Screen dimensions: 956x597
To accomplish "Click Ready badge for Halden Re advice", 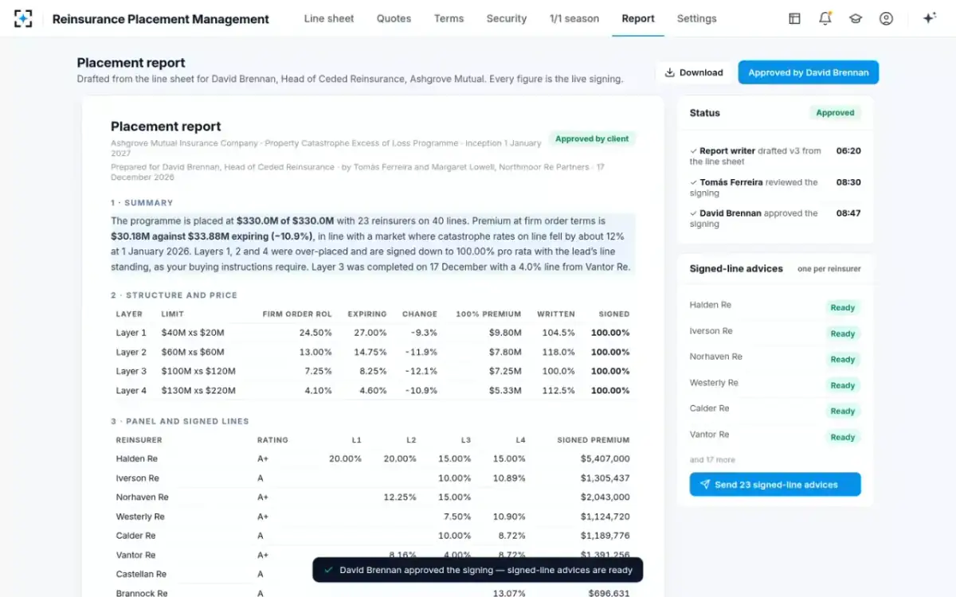I will (842, 308).
